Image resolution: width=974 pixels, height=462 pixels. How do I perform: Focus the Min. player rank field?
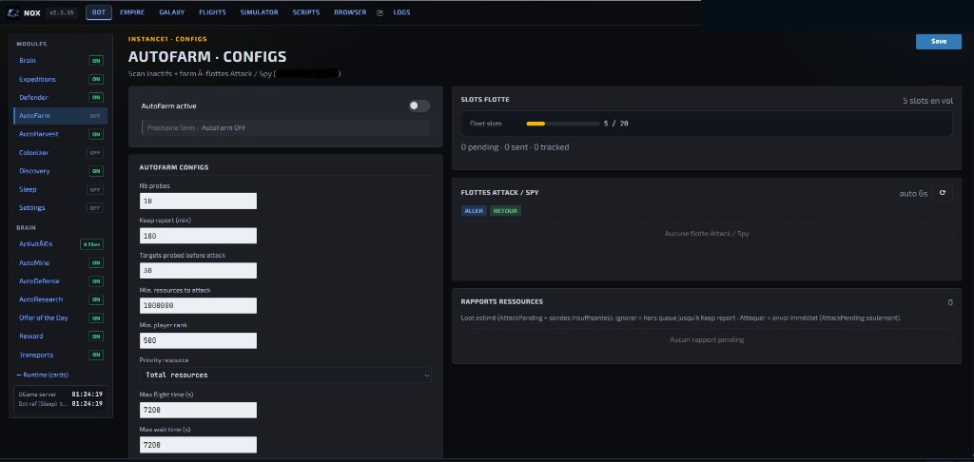tap(198, 341)
